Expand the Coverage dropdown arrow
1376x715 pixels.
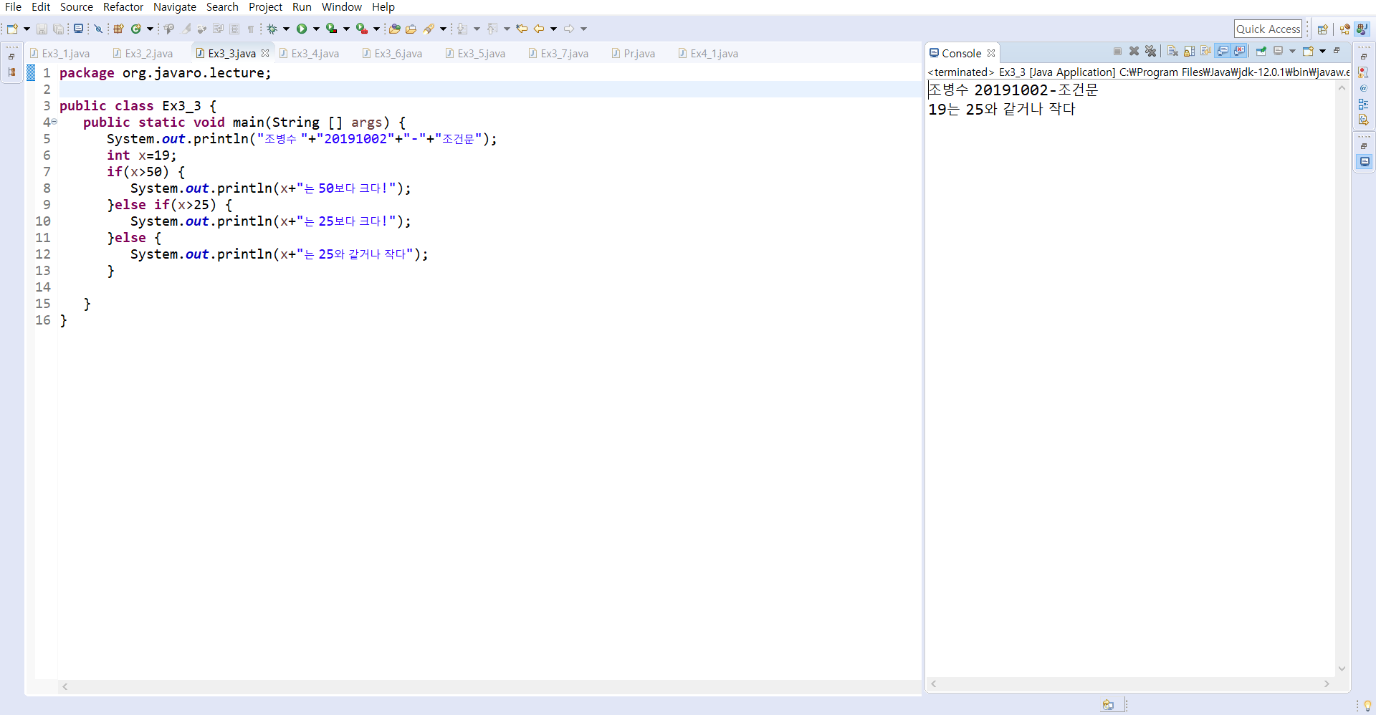346,29
